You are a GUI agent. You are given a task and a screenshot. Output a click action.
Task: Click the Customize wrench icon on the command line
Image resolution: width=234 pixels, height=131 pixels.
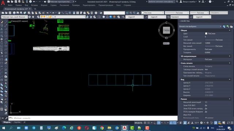[x=6, y=118]
